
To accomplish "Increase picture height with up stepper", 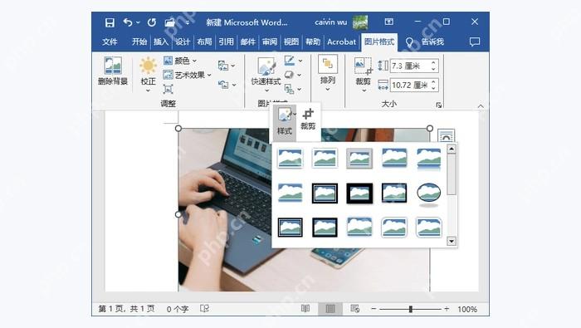I will (x=433, y=63).
